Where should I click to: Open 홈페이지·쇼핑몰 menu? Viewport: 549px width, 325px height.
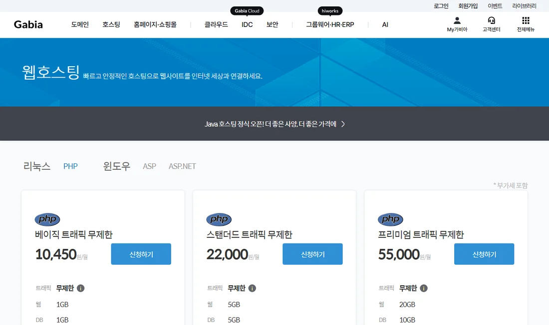click(x=155, y=24)
